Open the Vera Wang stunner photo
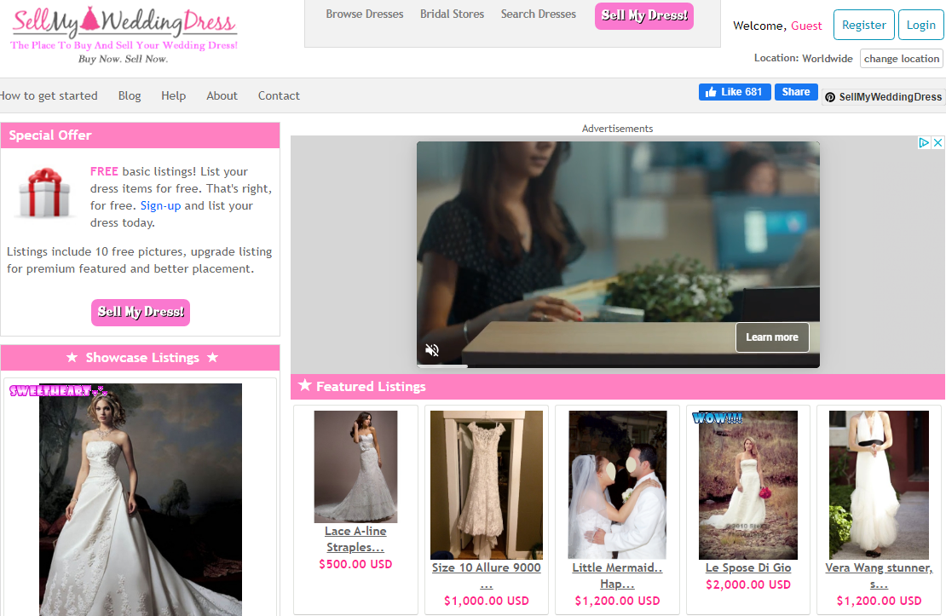This screenshot has height=616, width=946. point(879,485)
